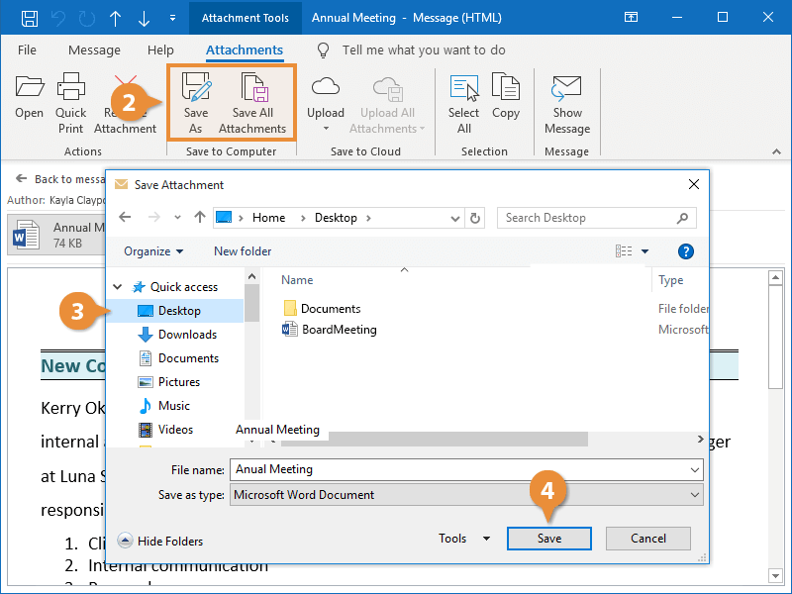The width and height of the screenshot is (792, 594).
Task: Go up one folder level
Action: point(200,218)
